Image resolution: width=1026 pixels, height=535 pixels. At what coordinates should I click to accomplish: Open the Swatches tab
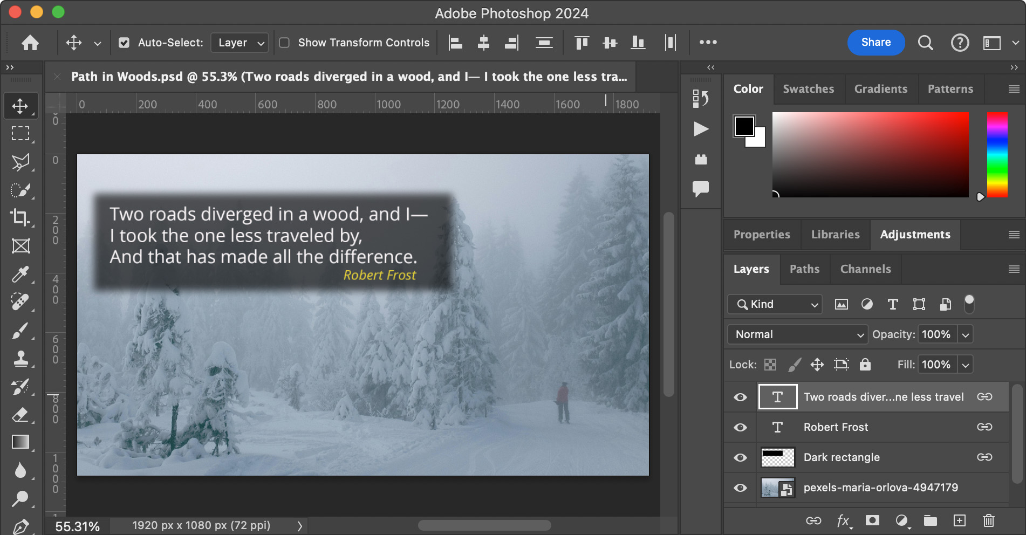[808, 89]
